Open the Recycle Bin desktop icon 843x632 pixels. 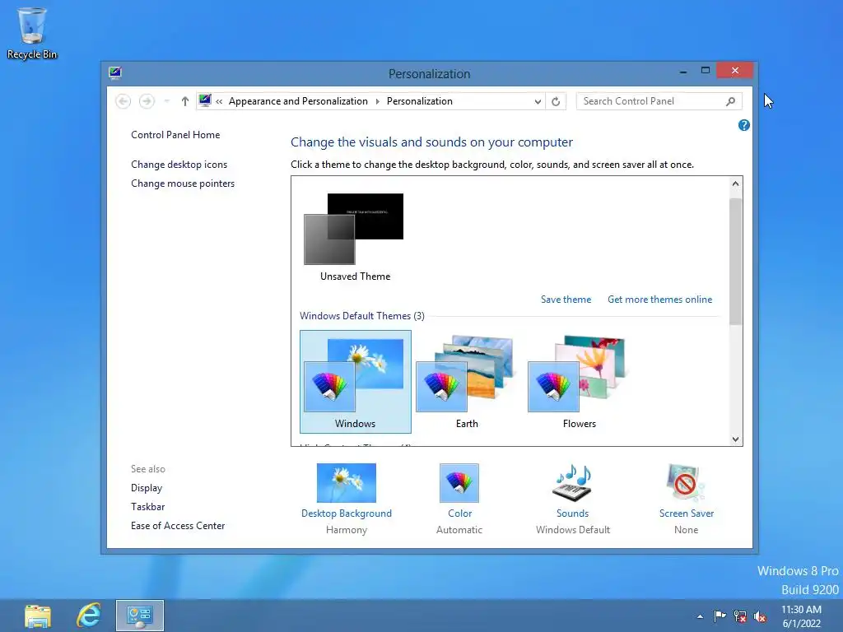coord(32,33)
